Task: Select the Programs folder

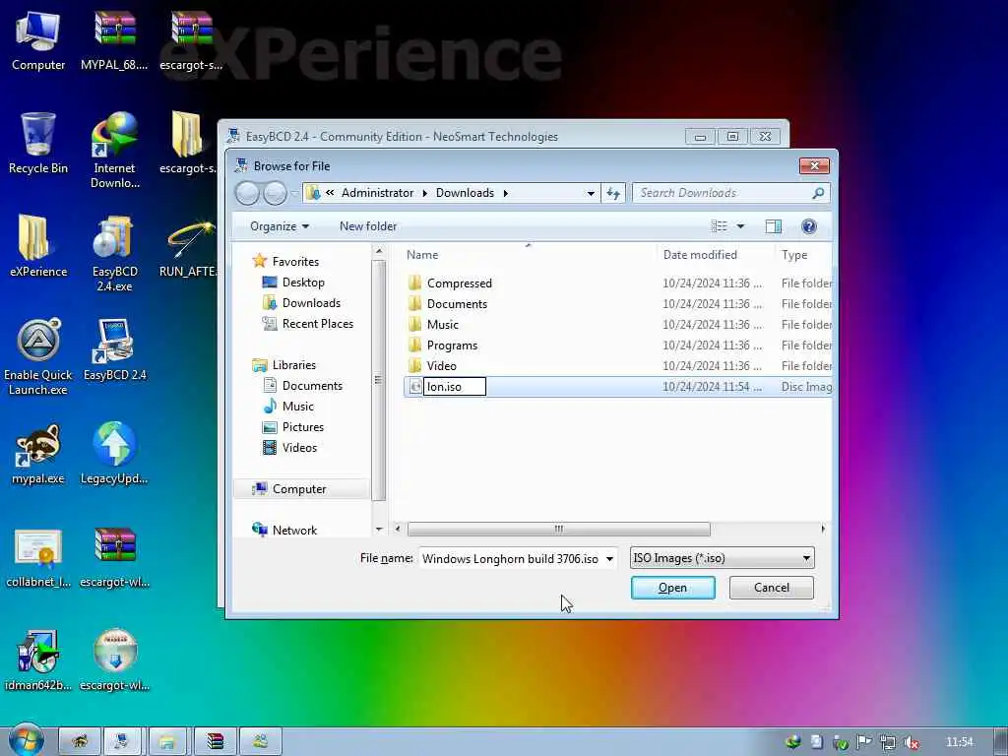Action: tap(452, 346)
